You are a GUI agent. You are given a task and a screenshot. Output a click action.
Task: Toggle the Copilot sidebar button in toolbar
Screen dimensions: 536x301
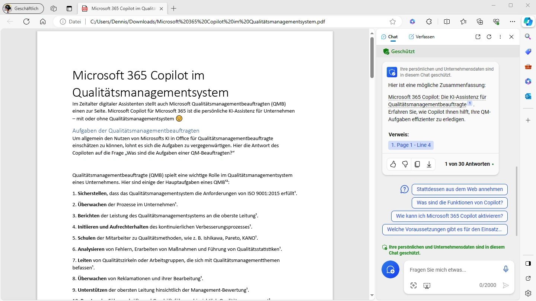pyautogui.click(x=528, y=22)
